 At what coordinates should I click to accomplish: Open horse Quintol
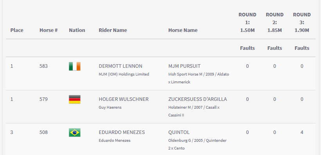pos(179,132)
